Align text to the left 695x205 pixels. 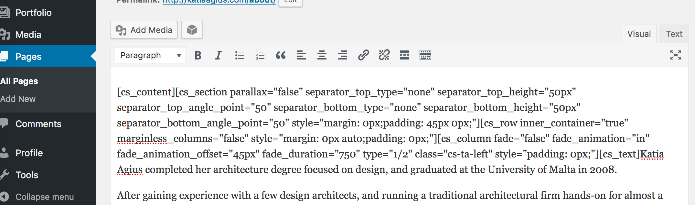[x=301, y=55]
